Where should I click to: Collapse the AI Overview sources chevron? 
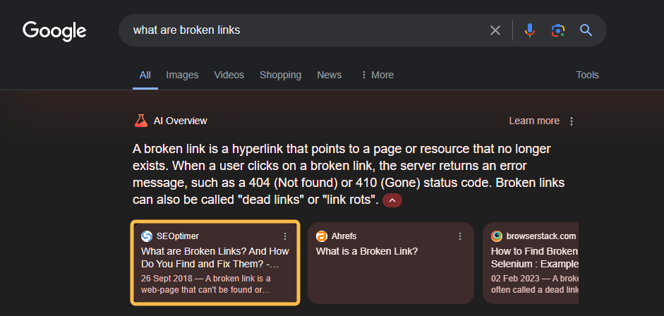pyautogui.click(x=392, y=201)
